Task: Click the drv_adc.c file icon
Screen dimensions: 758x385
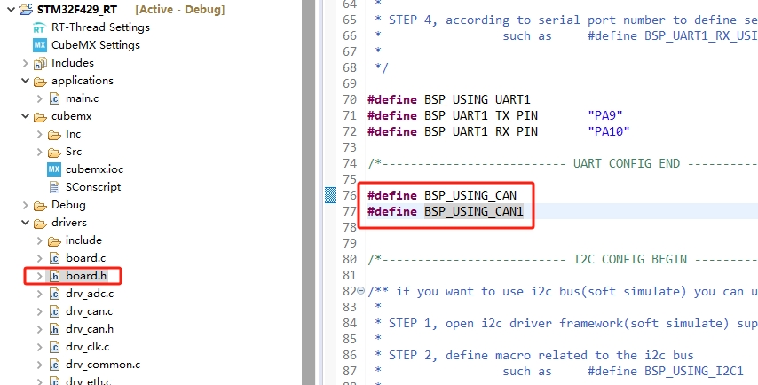Action: click(55, 294)
